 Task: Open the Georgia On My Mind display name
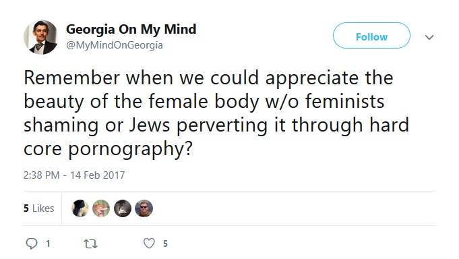pyautogui.click(x=131, y=30)
